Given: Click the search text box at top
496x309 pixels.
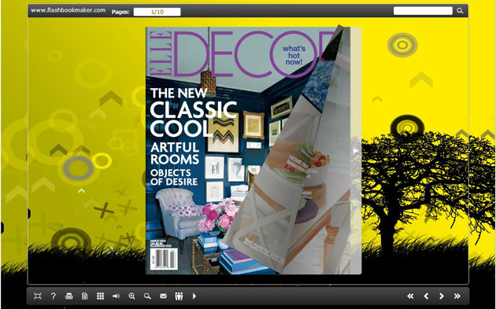Looking at the screenshot, I should coord(423,11).
